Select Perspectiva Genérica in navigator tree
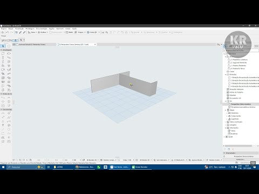This screenshot has height=194, width=259. (241, 104)
